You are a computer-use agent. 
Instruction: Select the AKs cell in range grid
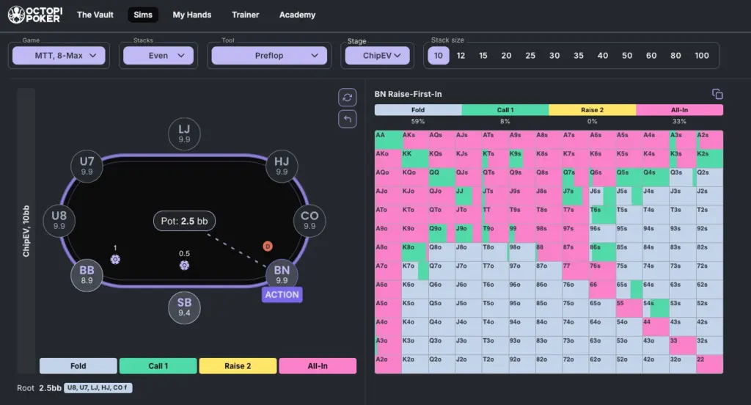point(415,139)
